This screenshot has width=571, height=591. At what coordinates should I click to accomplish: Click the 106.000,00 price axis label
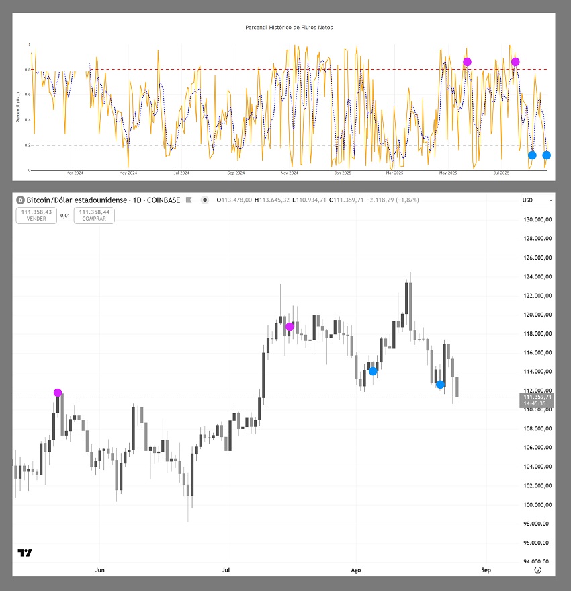537,448
